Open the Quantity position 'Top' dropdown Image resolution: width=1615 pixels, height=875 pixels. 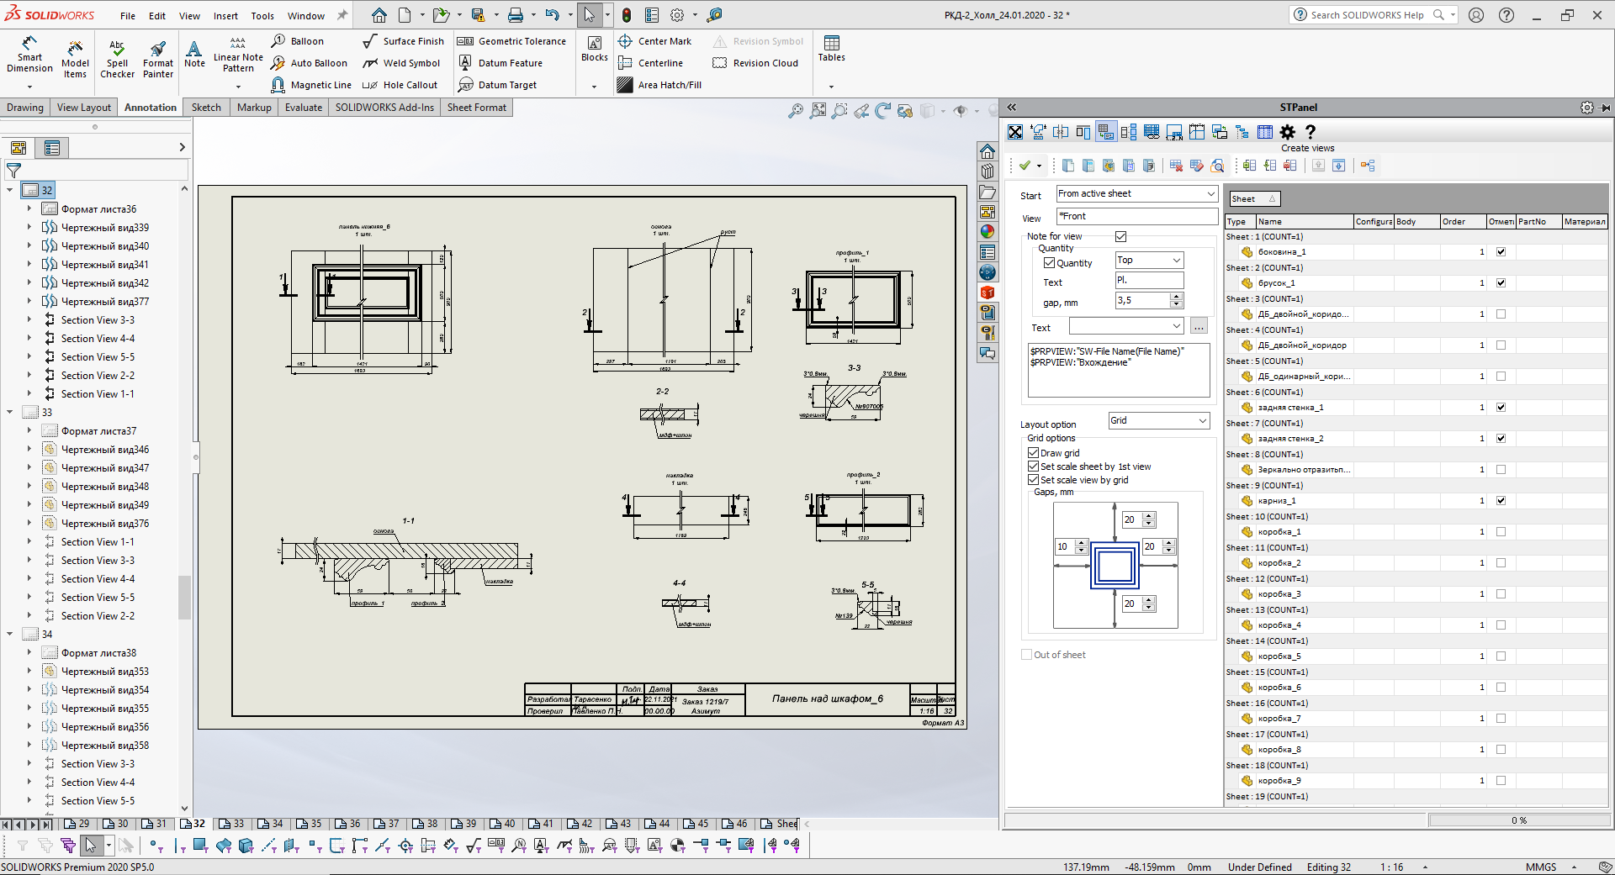tap(1149, 261)
